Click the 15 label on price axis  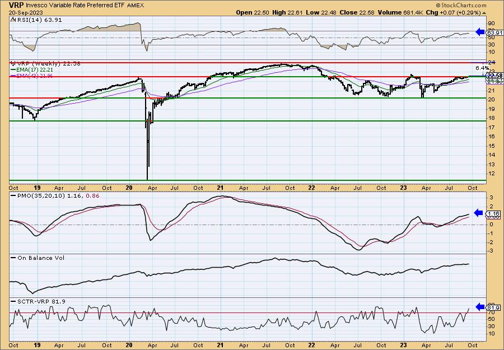pyautogui.click(x=492, y=146)
